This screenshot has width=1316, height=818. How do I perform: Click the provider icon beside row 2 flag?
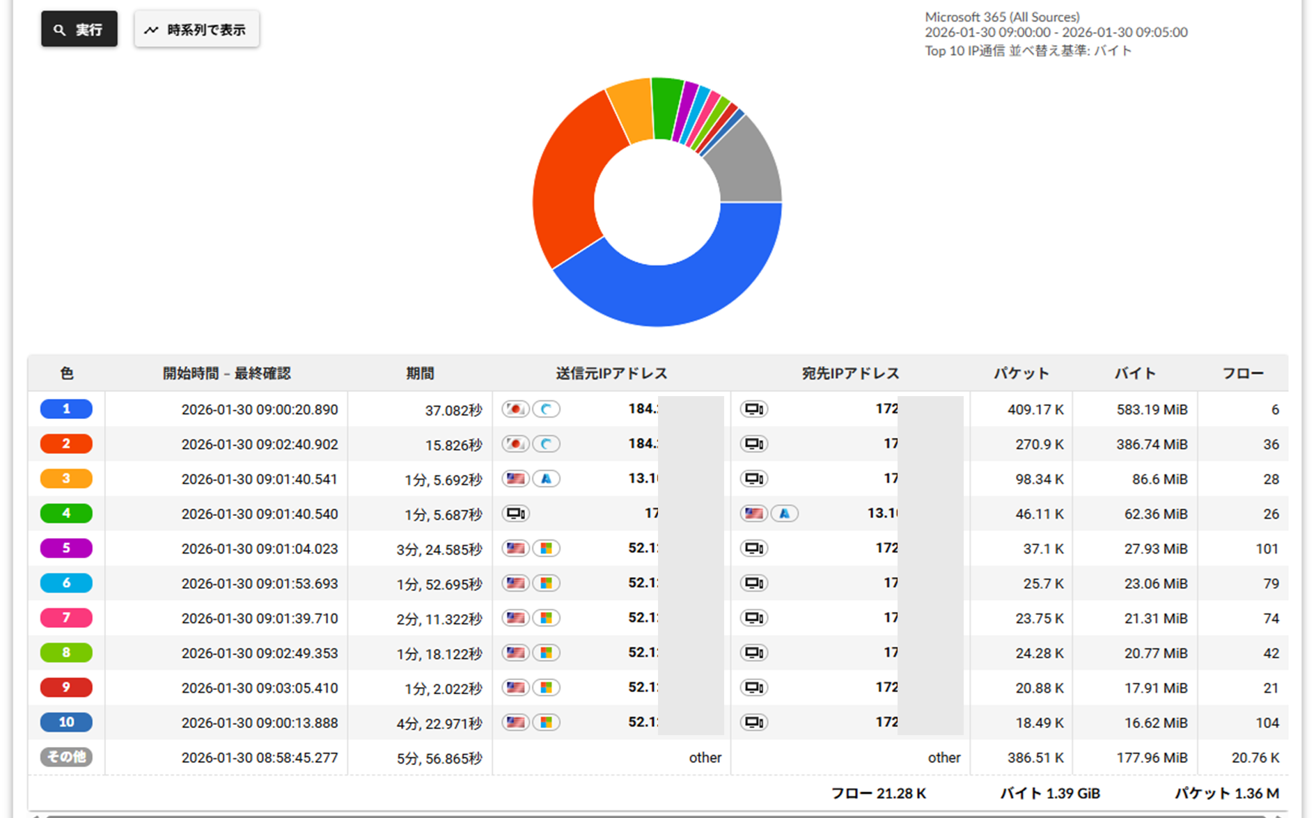point(547,444)
